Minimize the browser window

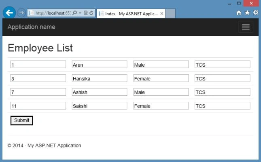coord(230,4)
